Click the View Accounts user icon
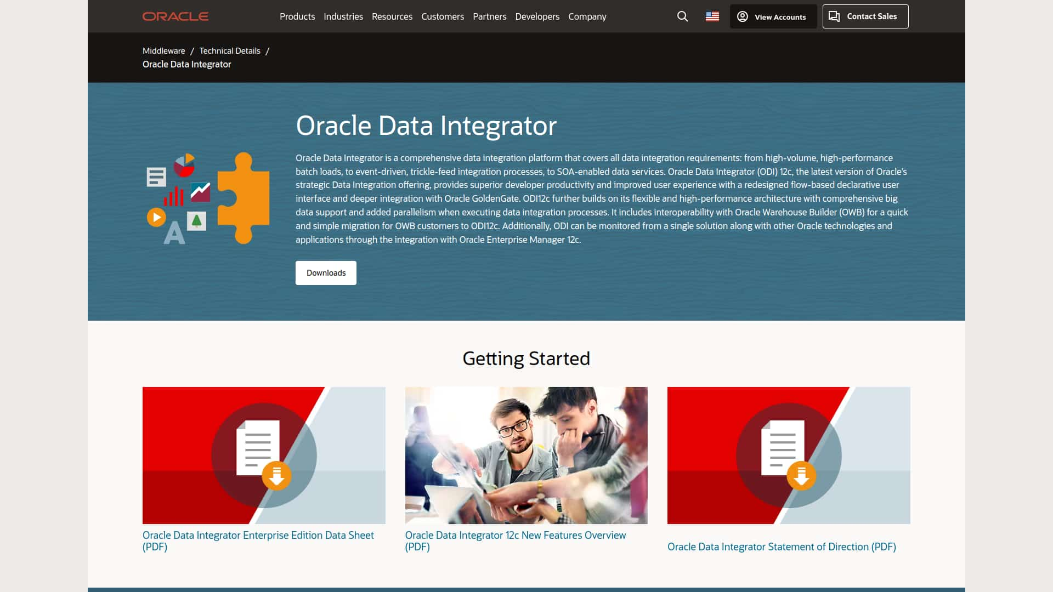This screenshot has width=1053, height=592. [743, 16]
